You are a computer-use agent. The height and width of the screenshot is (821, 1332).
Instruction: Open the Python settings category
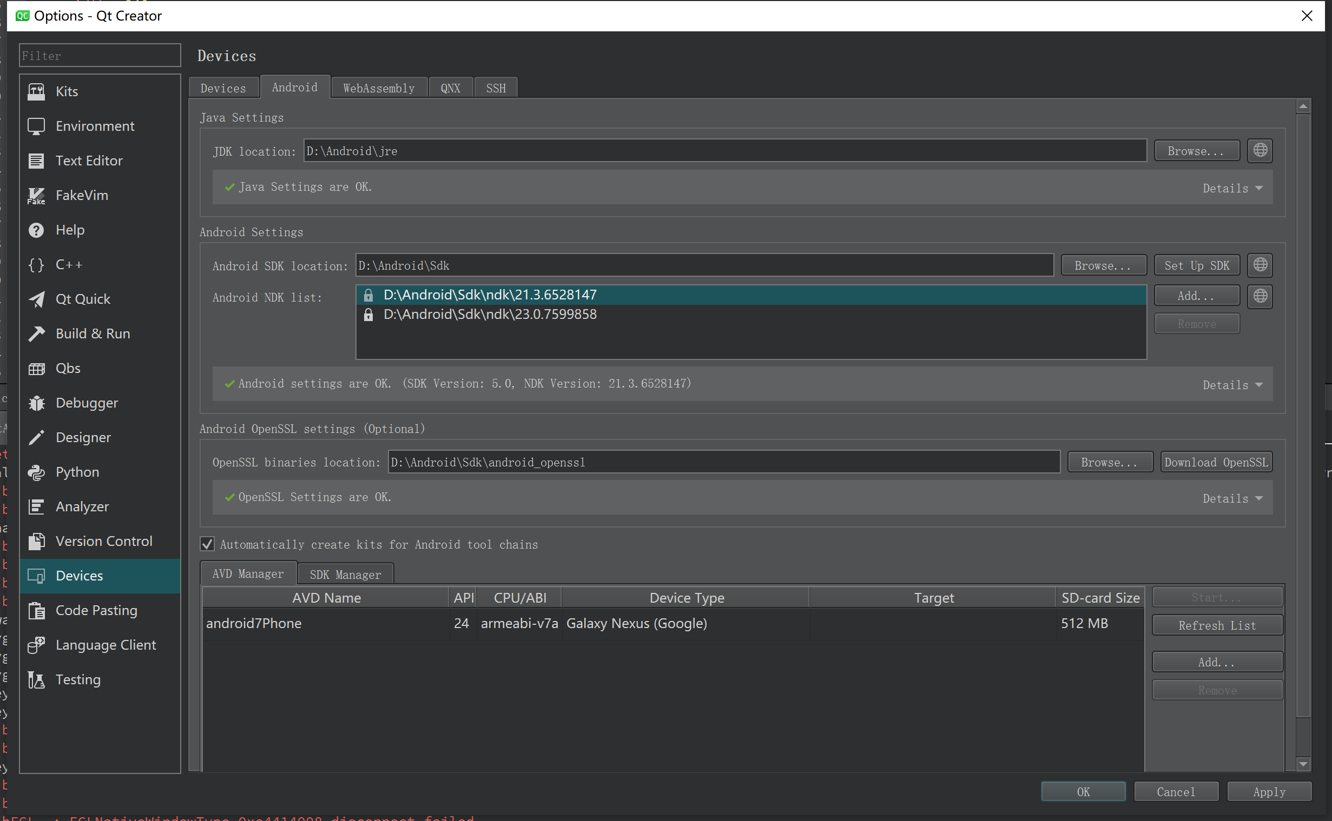(100, 472)
